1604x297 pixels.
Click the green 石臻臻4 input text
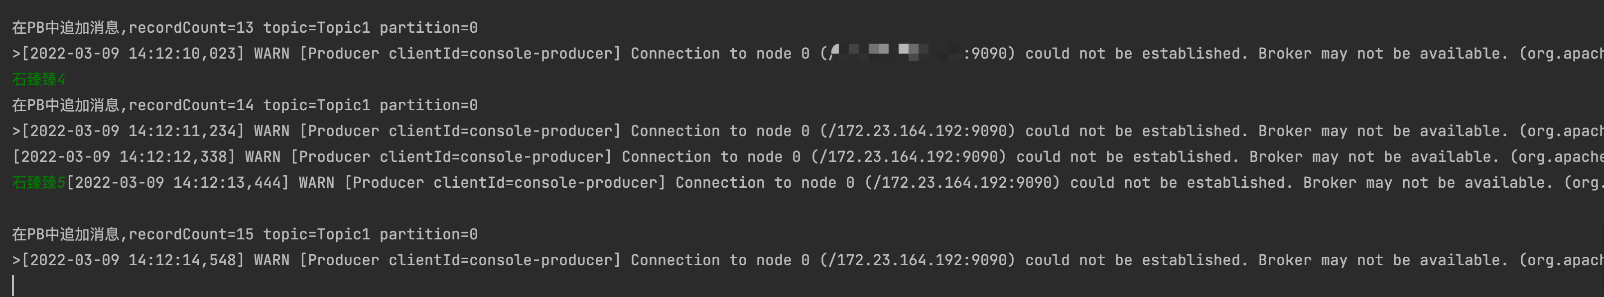tap(39, 79)
